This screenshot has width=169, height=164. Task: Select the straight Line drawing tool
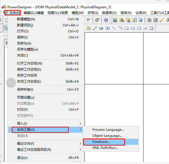click(x=114, y=28)
